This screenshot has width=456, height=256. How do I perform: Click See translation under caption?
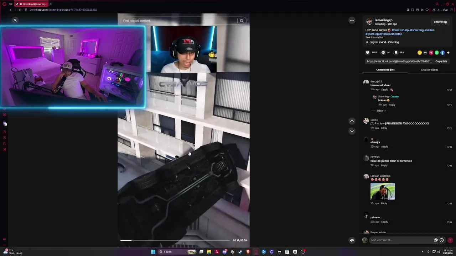pos(374,37)
